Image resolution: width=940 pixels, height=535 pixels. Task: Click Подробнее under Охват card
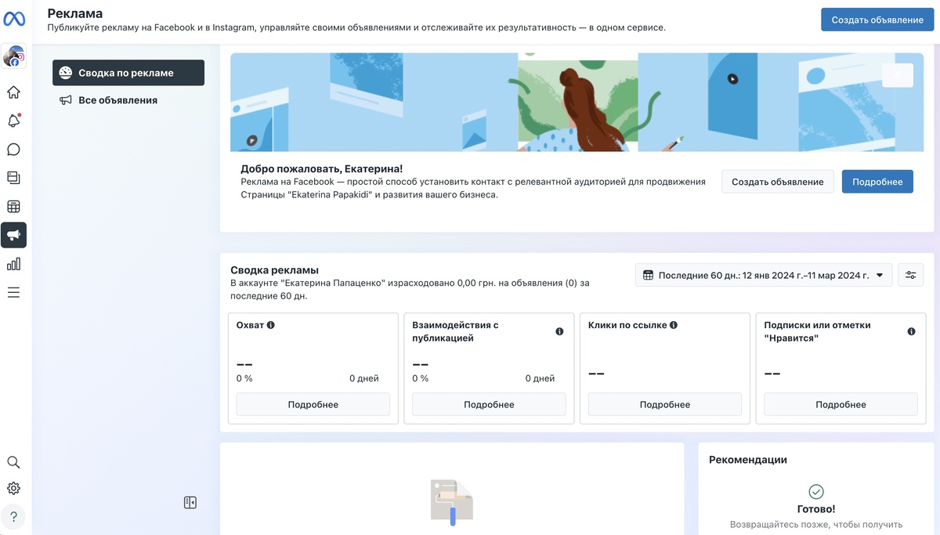313,404
